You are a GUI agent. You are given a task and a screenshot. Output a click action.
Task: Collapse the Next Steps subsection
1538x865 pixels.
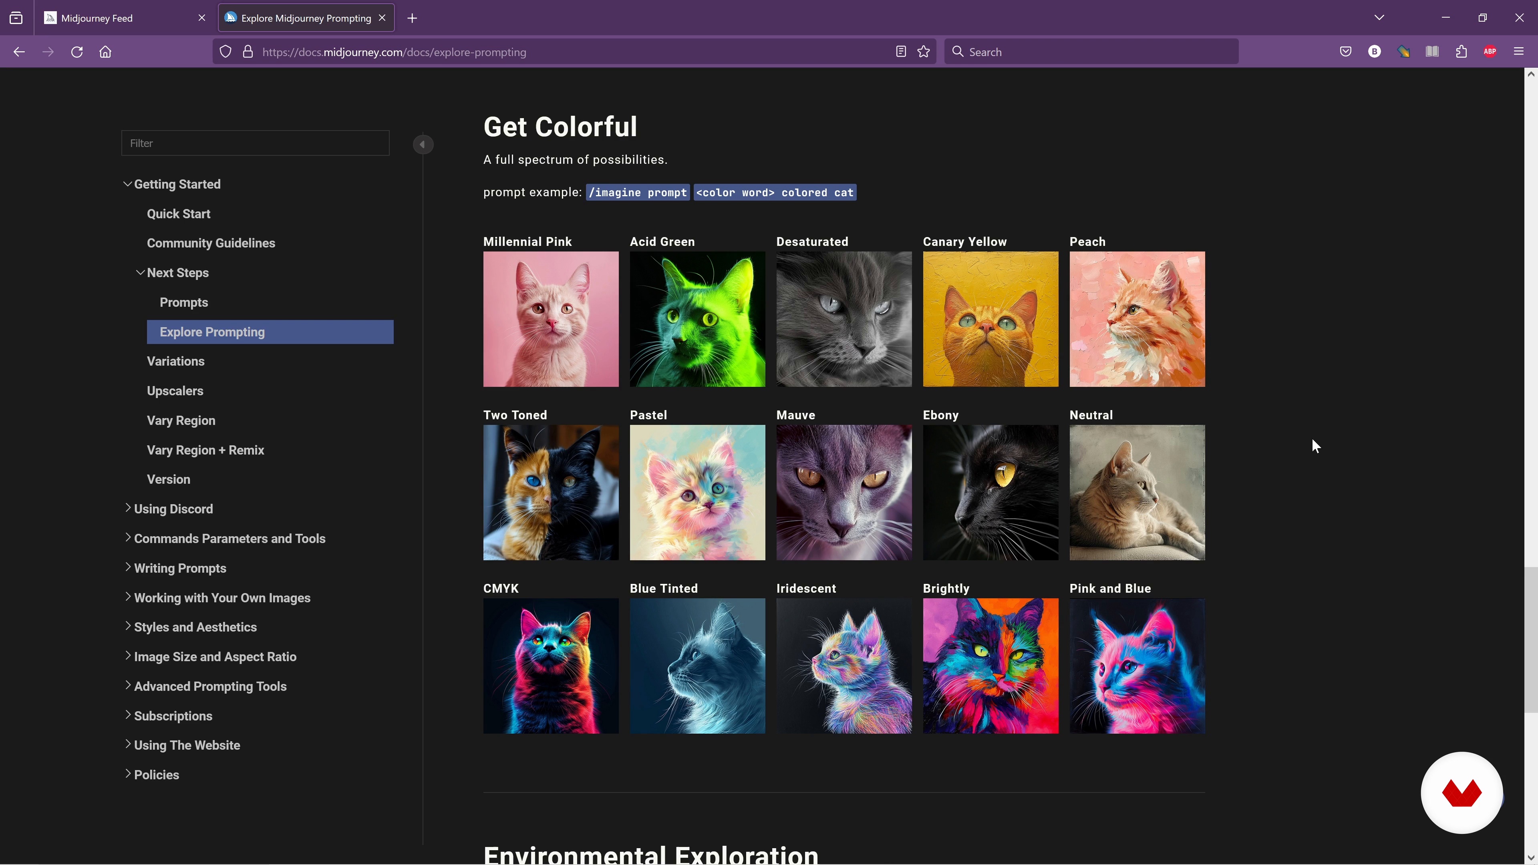[x=140, y=273]
